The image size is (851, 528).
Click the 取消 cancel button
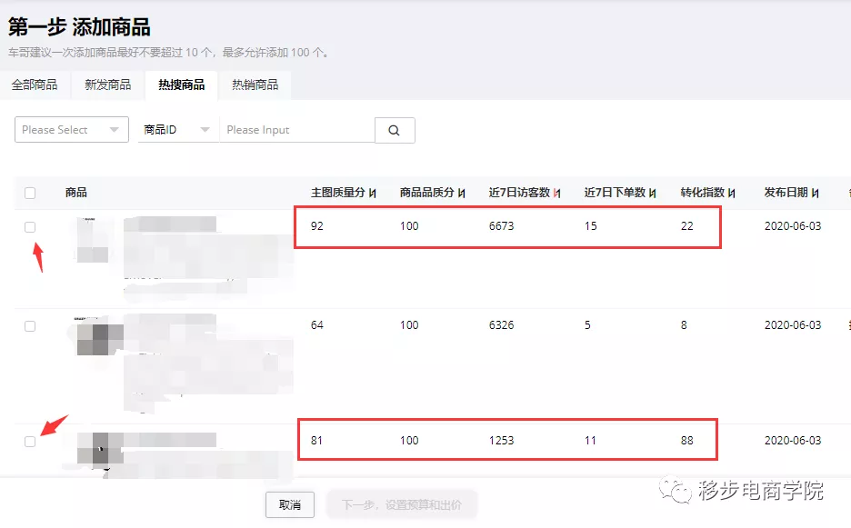coord(289,504)
